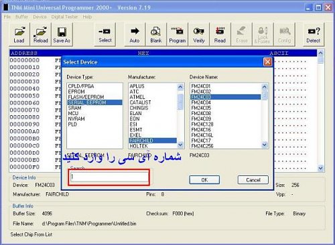Open the Help menu
Image resolution: width=335 pixels, height=245 pixels.
point(87,17)
